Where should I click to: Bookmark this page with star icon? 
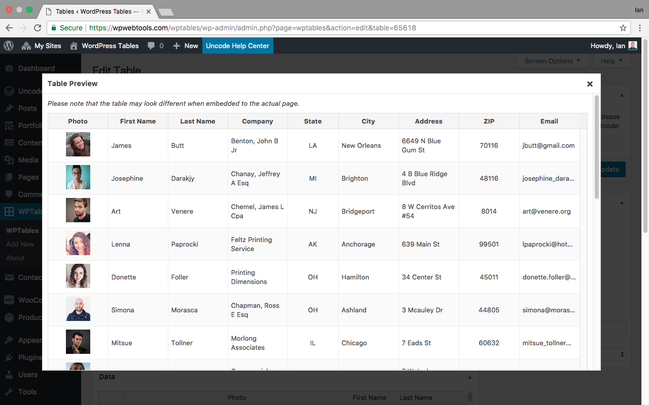[x=623, y=28]
